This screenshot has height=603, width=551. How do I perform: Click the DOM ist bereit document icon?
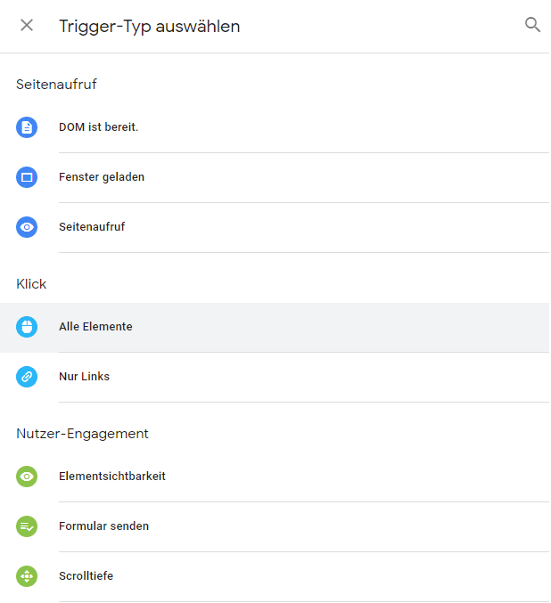pyautogui.click(x=27, y=127)
